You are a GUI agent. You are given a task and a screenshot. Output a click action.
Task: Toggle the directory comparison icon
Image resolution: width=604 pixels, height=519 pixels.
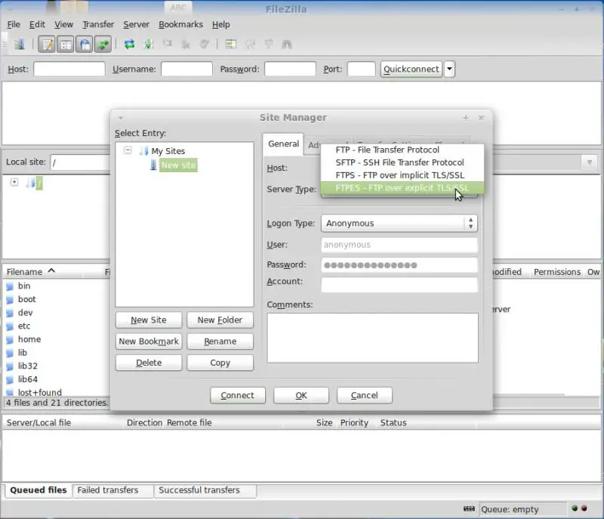[x=250, y=45]
